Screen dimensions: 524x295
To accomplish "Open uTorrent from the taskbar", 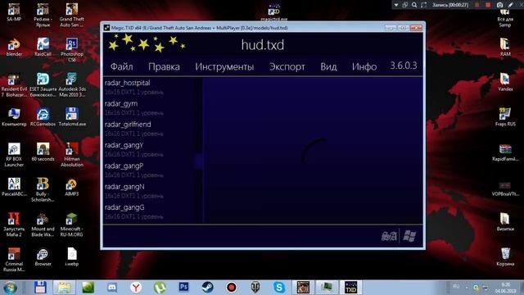I will 160,288.
